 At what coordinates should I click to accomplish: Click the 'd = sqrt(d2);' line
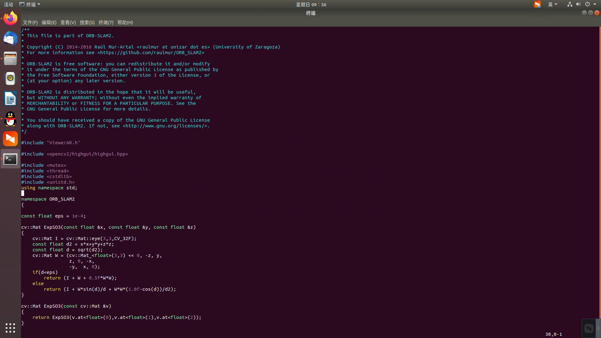68,250
